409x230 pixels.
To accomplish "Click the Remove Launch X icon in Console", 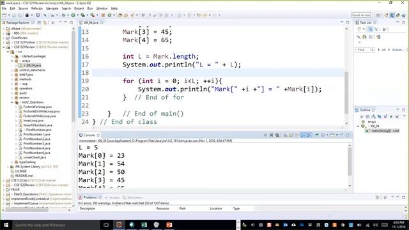I will [271, 135].
